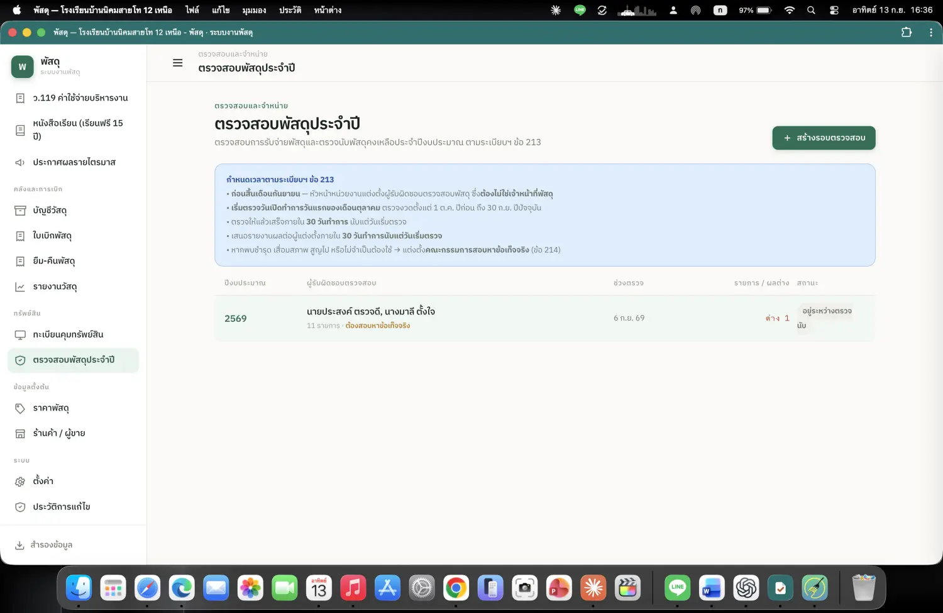Open หนังสือเรียน (เรียนฟรี 15 ปี) in the sidebar
This screenshot has height=613, width=943.
[73, 130]
